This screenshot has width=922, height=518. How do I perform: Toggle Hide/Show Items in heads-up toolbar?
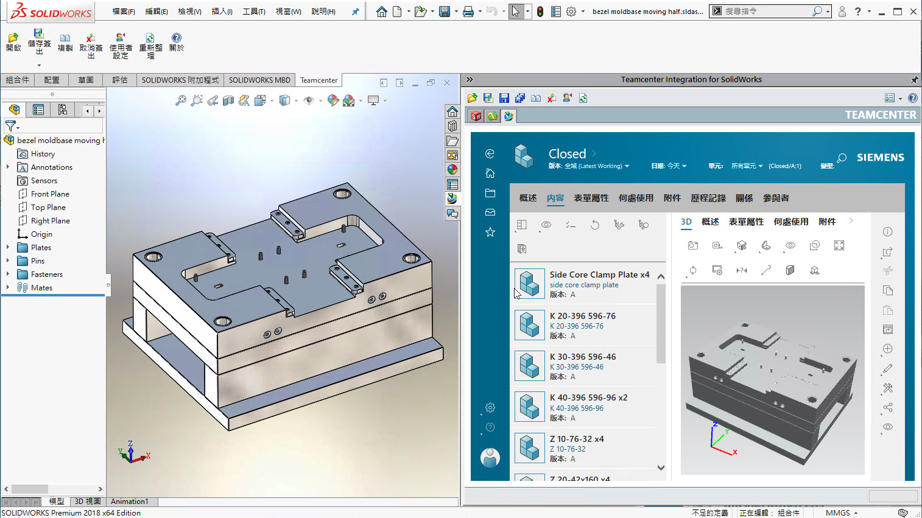pos(309,100)
